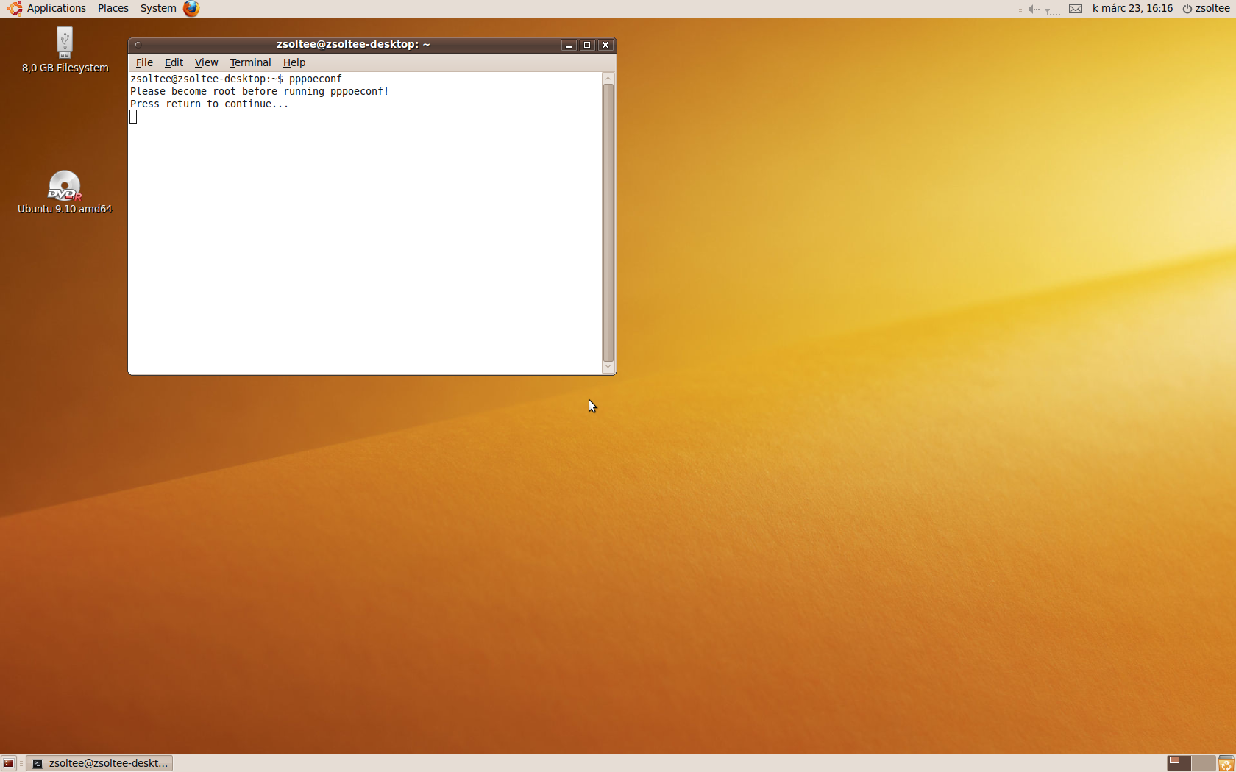Launch Firefox from the top panel

click(191, 8)
